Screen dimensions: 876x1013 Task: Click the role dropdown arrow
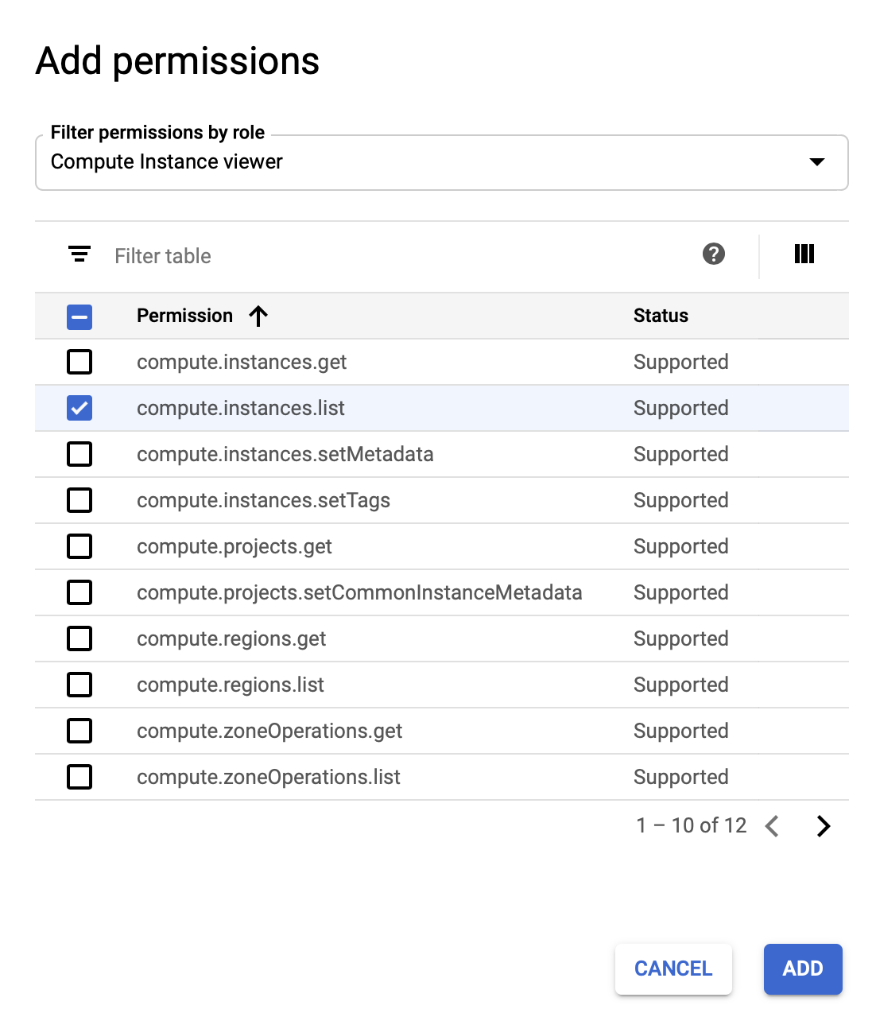pos(816,162)
